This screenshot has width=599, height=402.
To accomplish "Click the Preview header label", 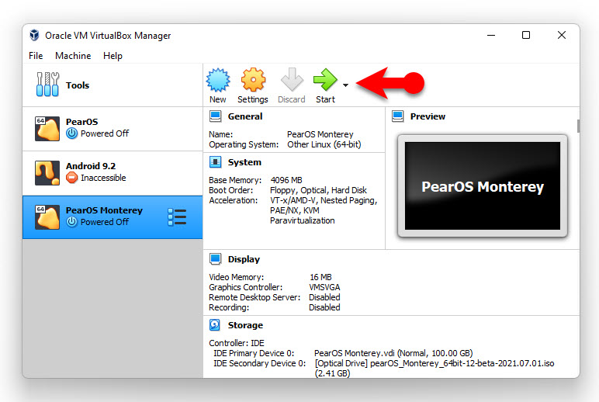I will tap(428, 116).
